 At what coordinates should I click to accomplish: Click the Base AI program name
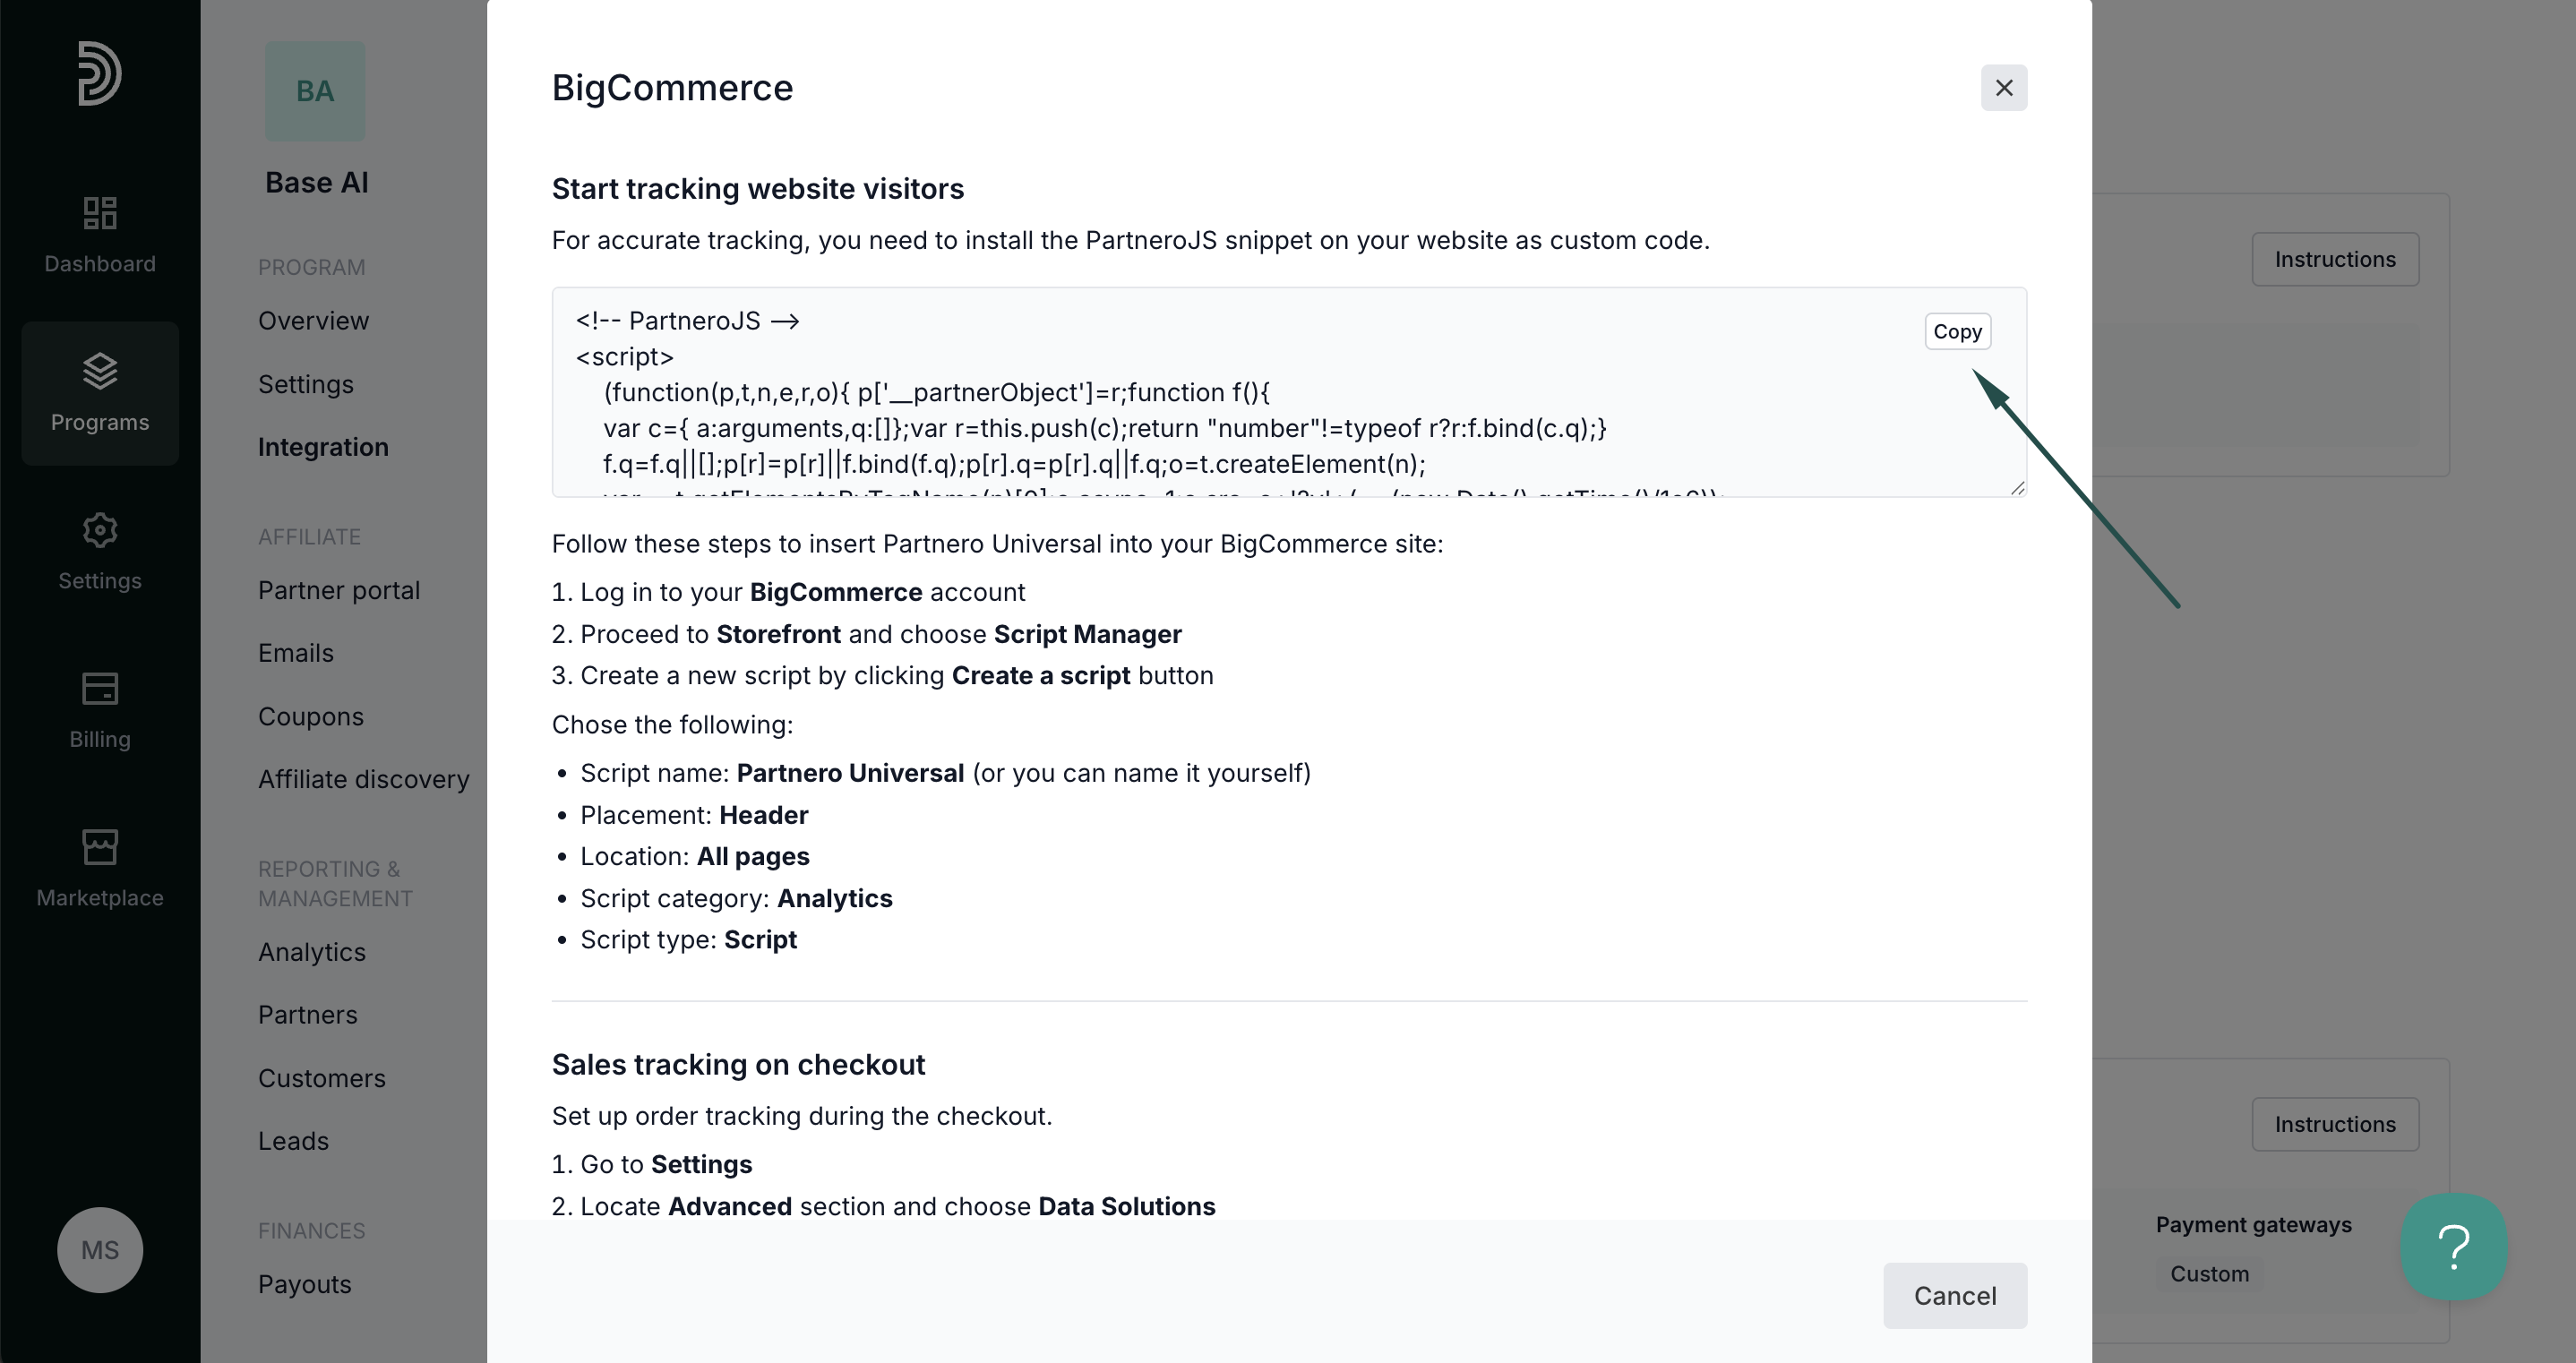pos(317,182)
